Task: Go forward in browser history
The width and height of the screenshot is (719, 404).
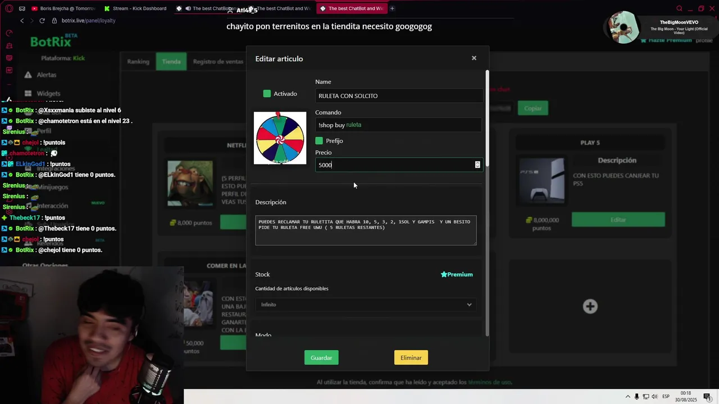Action: pos(31,21)
